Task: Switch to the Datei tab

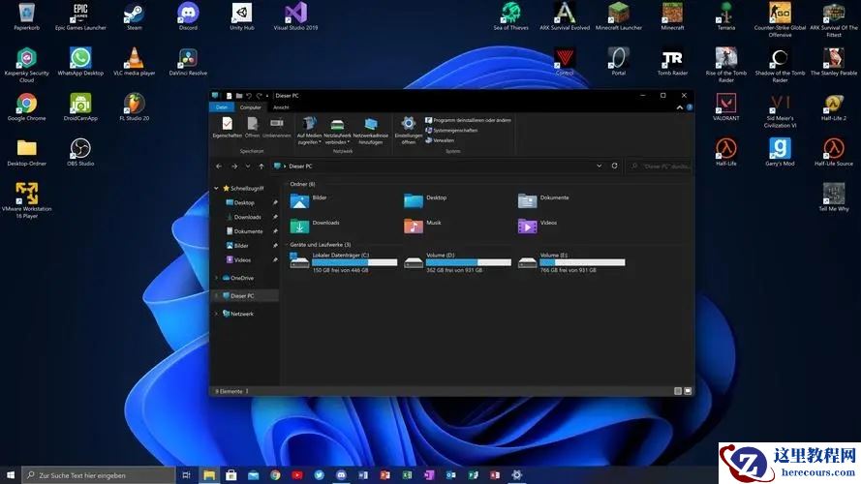Action: point(221,107)
